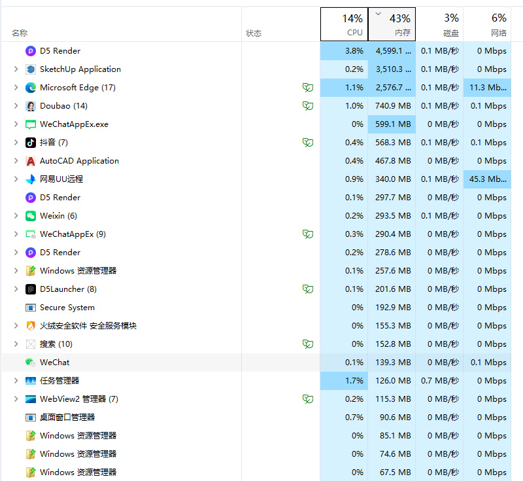Sort processes by 磁盘 column
The width and height of the screenshot is (523, 481).
click(x=439, y=24)
